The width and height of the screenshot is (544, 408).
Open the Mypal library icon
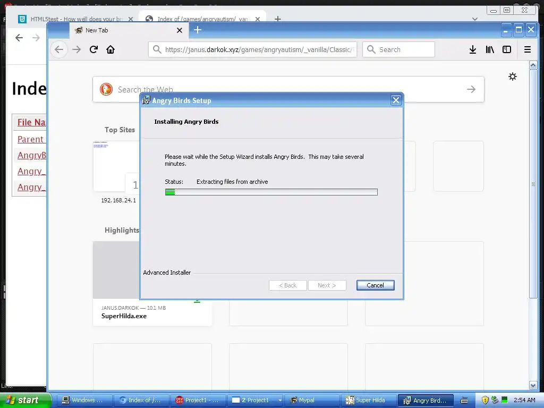click(489, 49)
